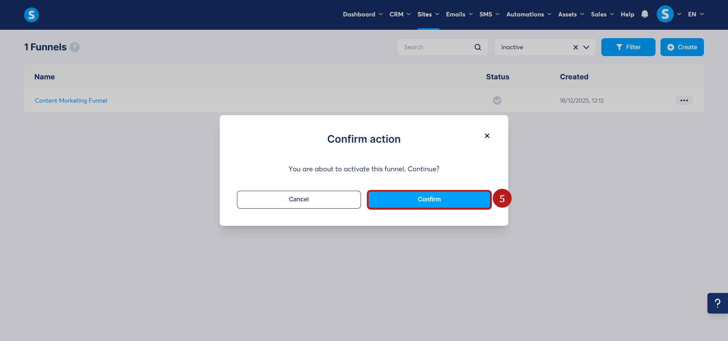Toggle the funnel status checkmark
The width and height of the screenshot is (728, 341).
(497, 100)
